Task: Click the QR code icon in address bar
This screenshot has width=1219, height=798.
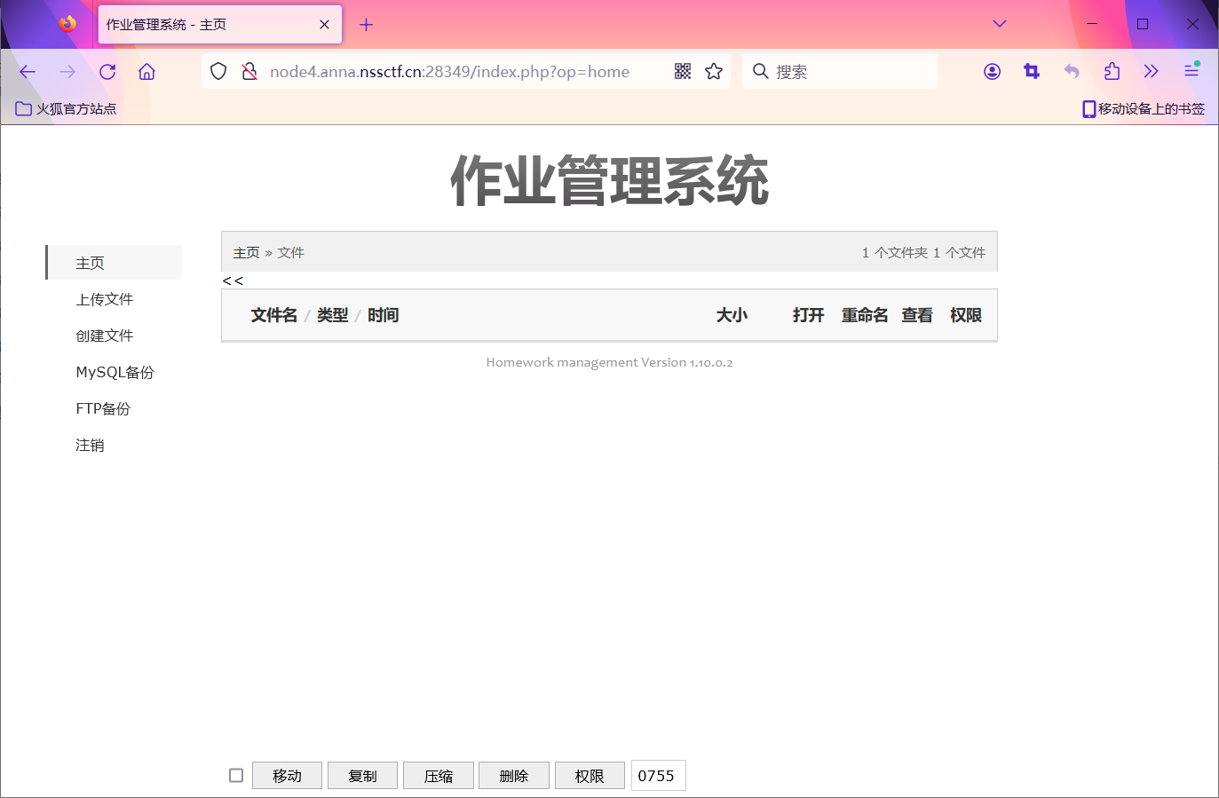Action: [x=682, y=72]
